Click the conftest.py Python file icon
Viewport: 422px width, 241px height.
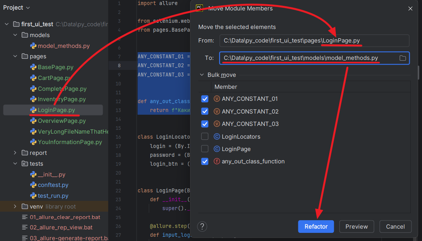pos(33,185)
